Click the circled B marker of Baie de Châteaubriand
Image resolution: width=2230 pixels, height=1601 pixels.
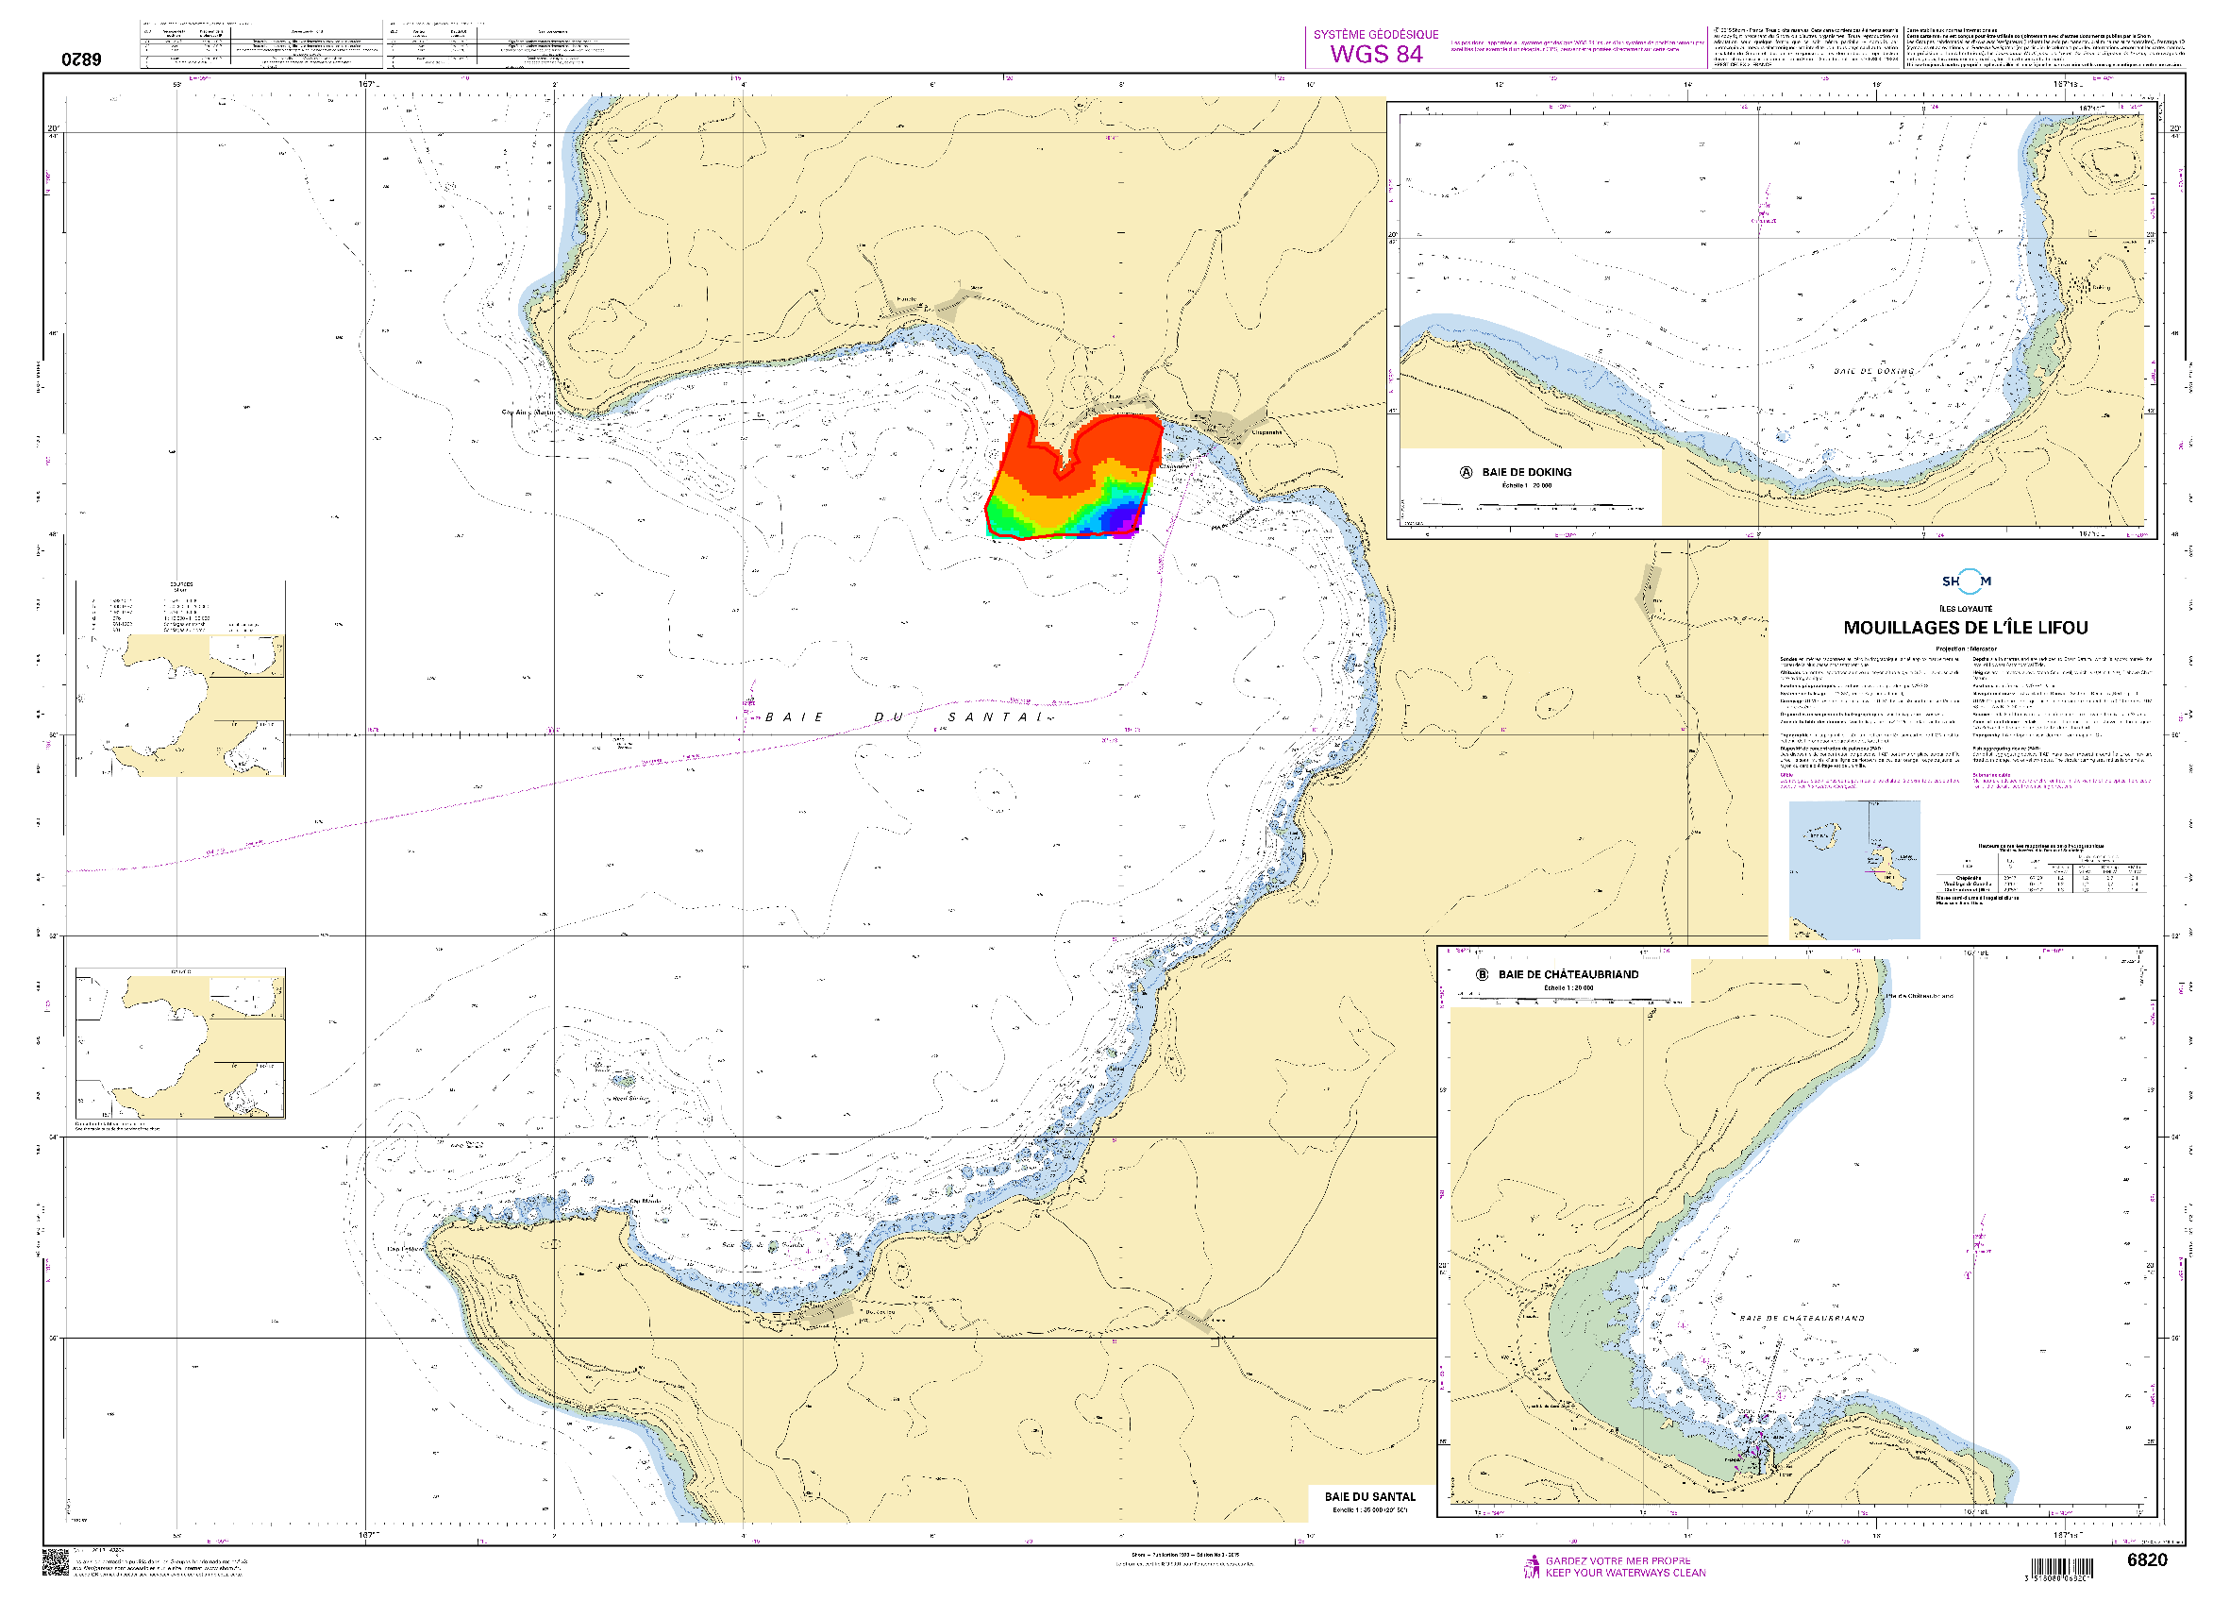1482,974
